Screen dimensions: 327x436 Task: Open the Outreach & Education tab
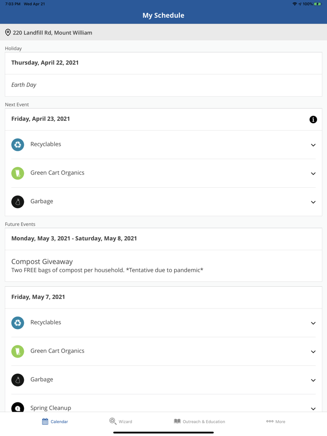click(199, 422)
